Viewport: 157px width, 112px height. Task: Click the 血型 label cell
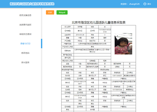[x=67, y=64]
